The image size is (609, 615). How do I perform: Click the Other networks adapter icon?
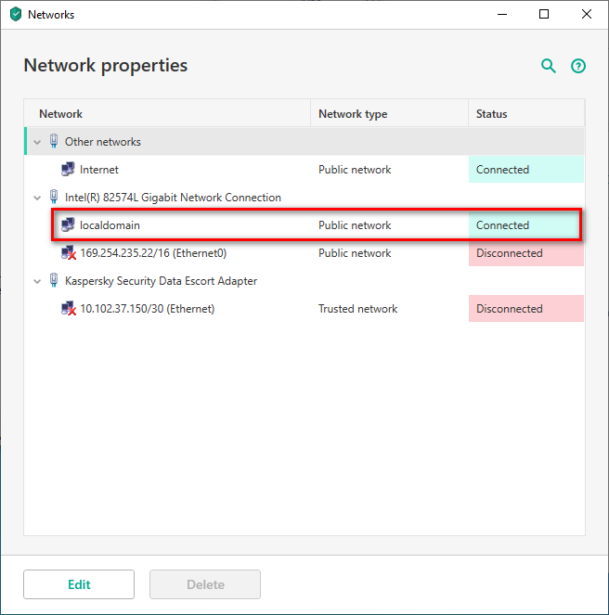click(x=53, y=142)
